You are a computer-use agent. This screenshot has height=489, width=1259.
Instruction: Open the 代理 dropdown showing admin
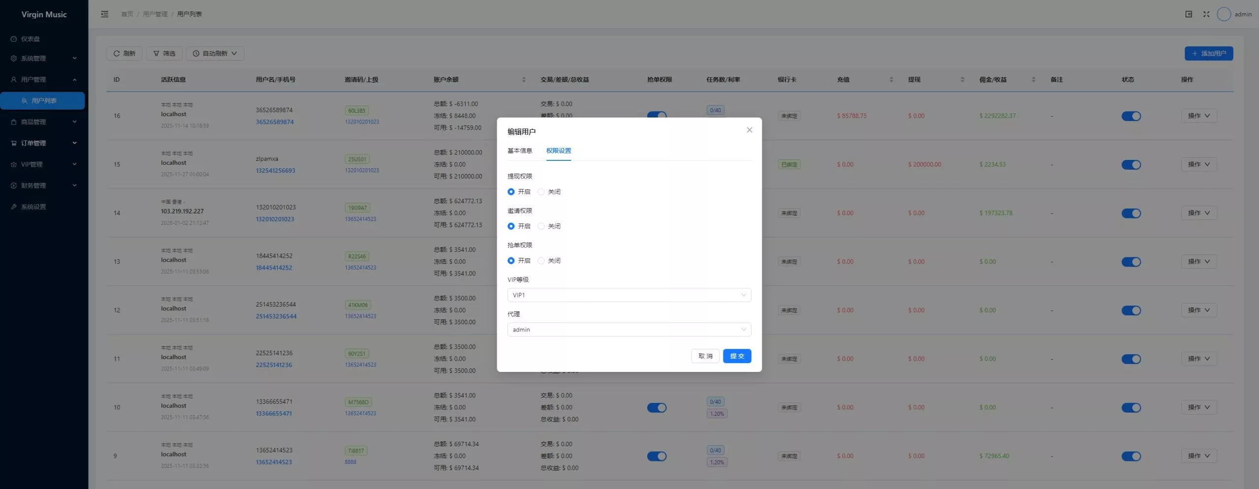click(x=629, y=330)
